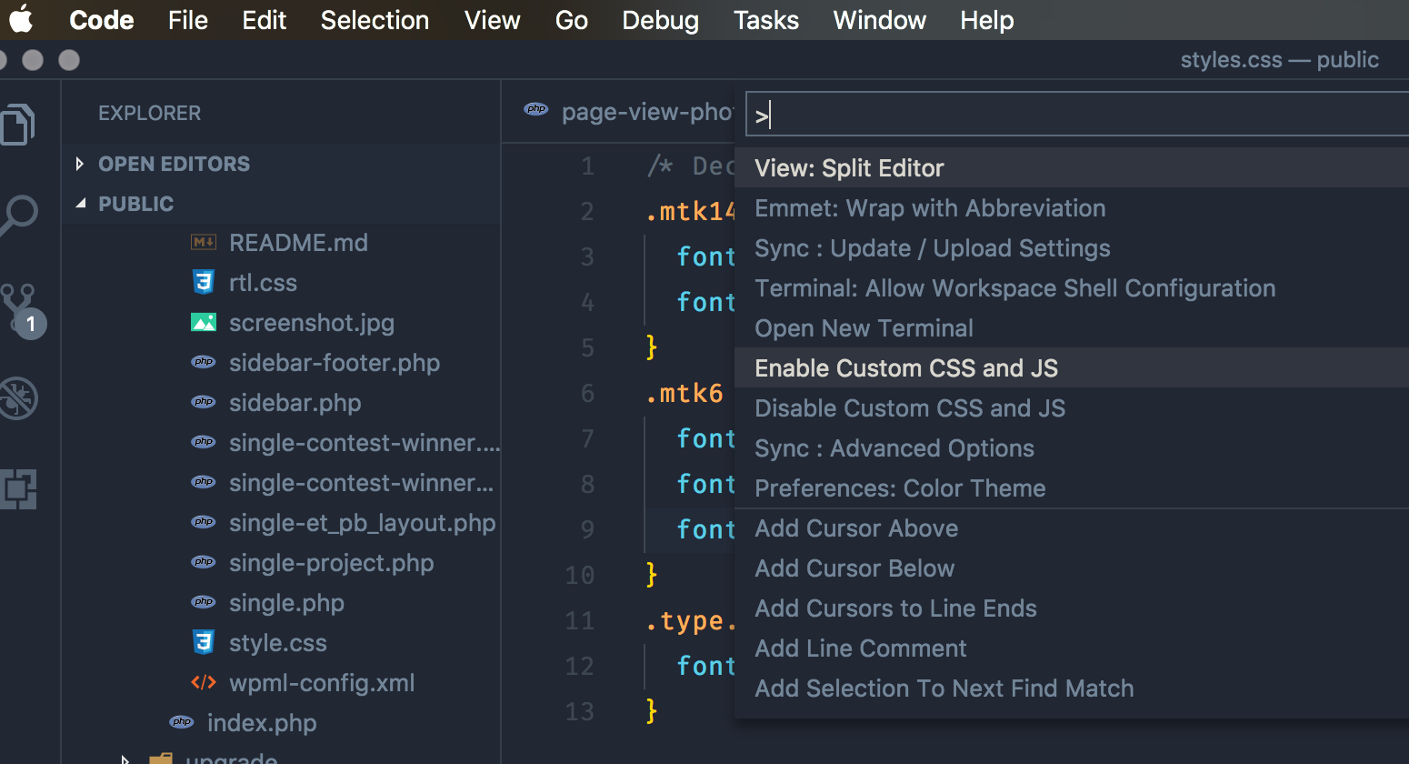The width and height of the screenshot is (1409, 764).
Task: Click the PHP icon beside index.php
Action: [182, 722]
